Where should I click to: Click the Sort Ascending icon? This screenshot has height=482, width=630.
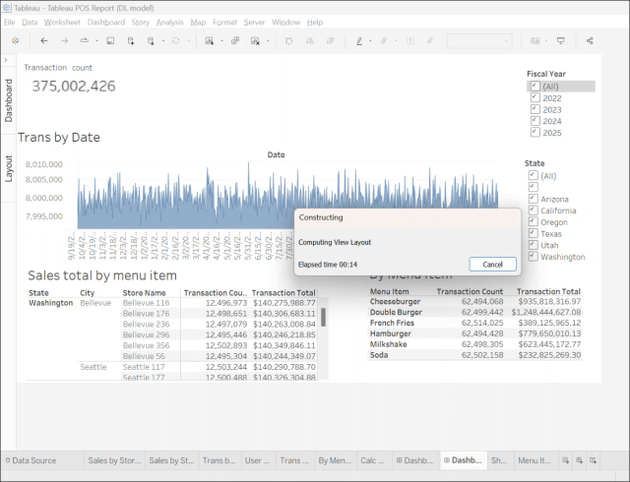[310, 40]
